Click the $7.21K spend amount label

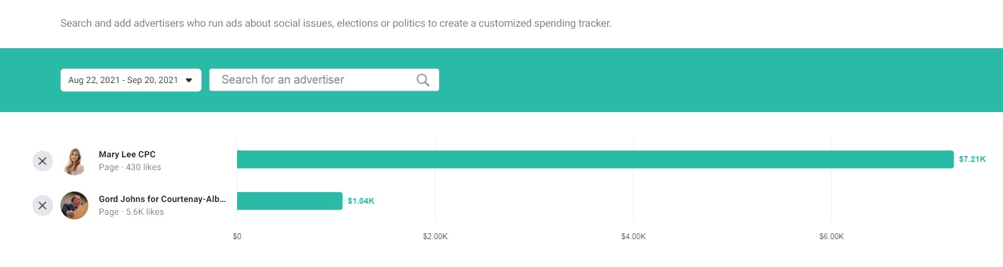(x=972, y=159)
